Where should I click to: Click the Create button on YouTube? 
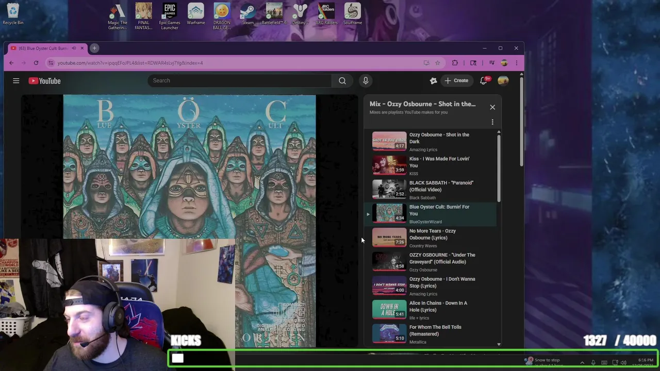(x=457, y=80)
